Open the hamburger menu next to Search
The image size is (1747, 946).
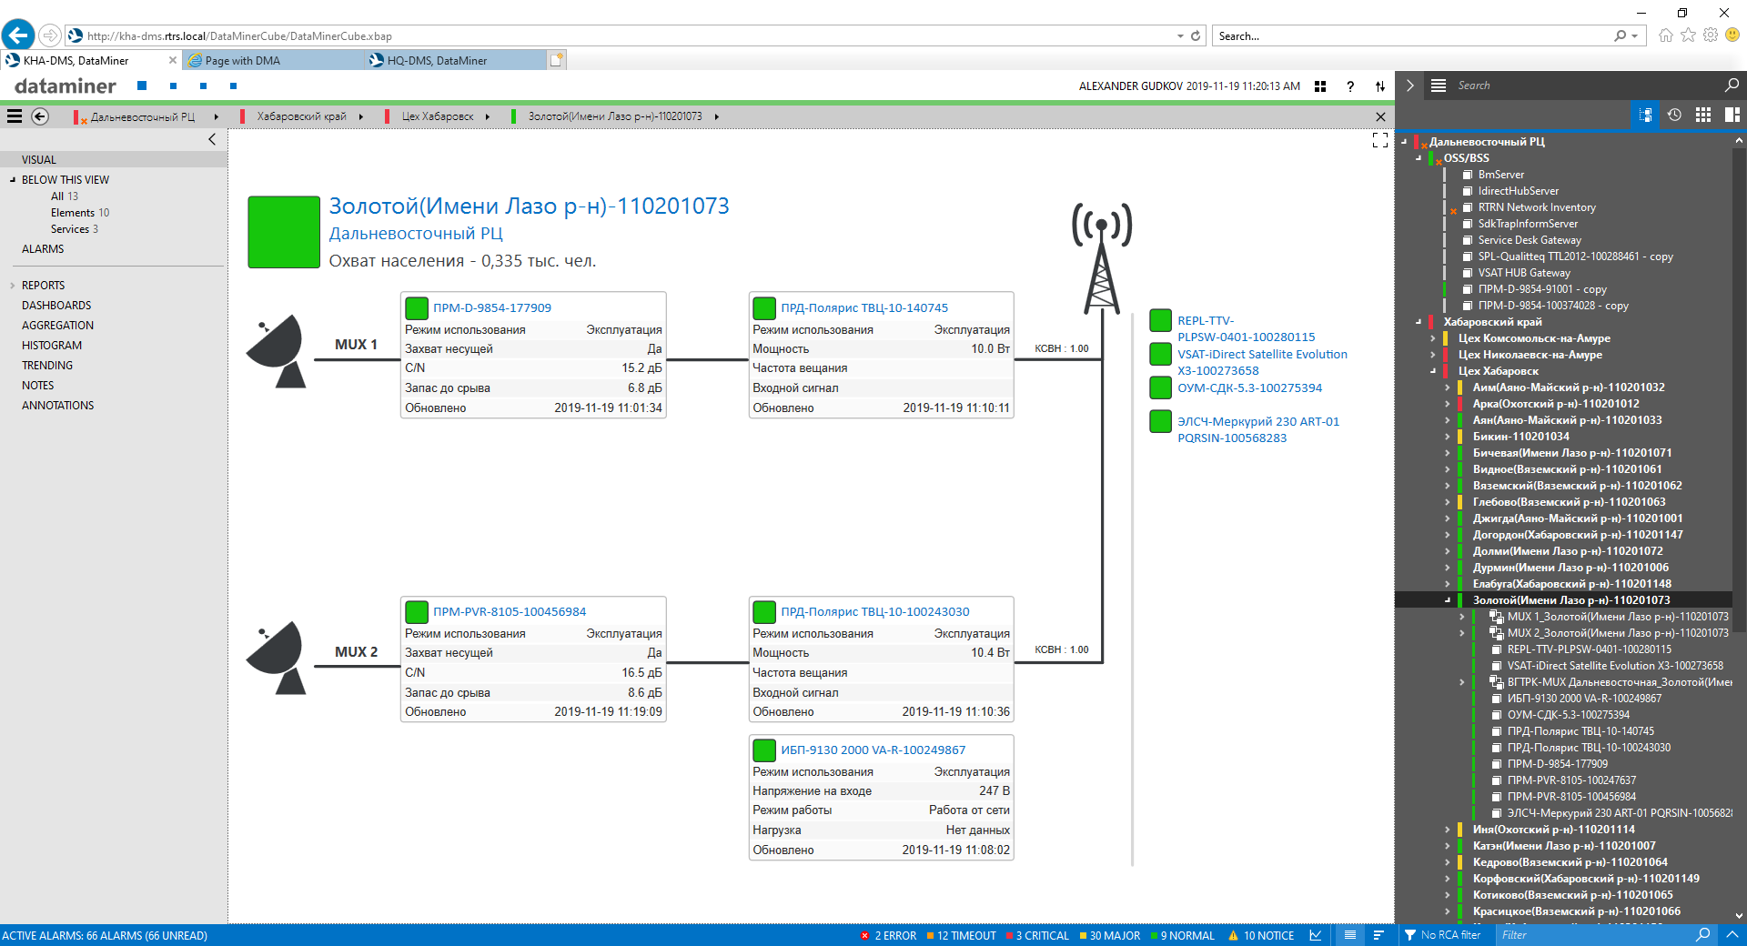(1439, 86)
